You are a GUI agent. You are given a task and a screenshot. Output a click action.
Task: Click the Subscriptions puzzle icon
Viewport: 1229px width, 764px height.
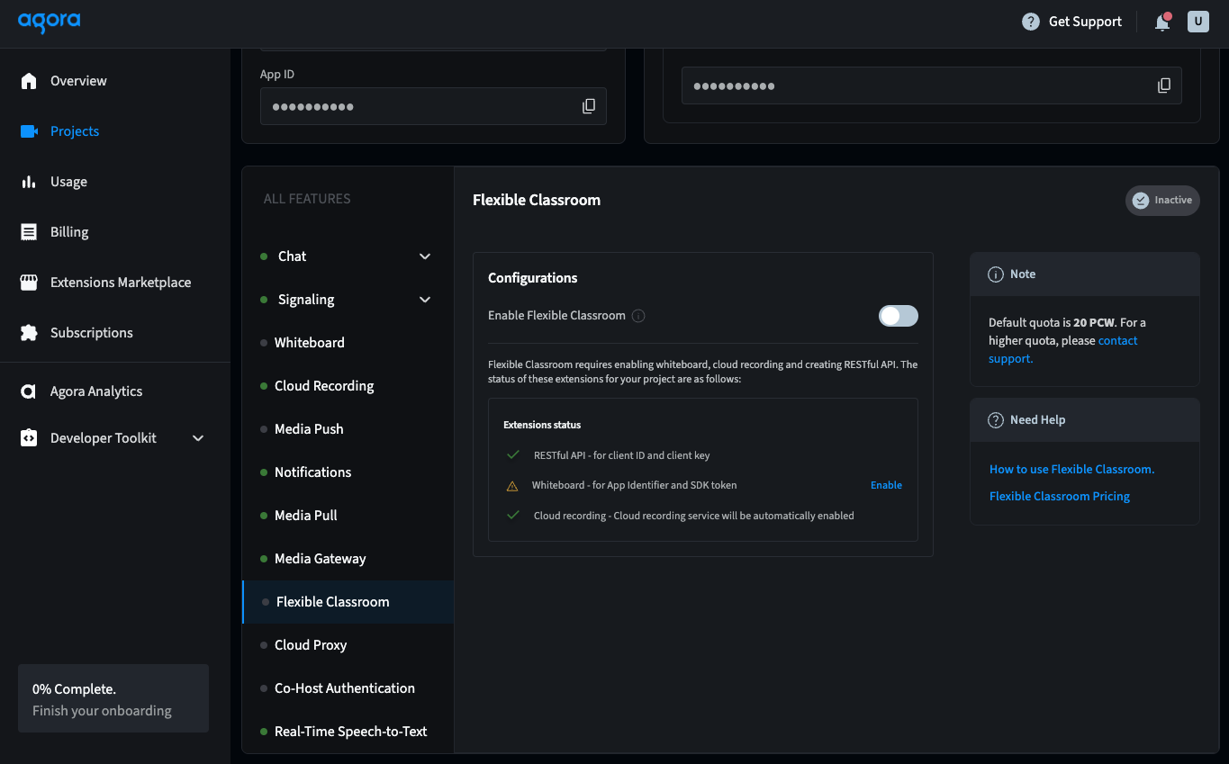(x=29, y=333)
